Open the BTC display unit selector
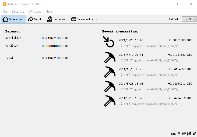Viewport: 197px width, 137px height. 173,134
